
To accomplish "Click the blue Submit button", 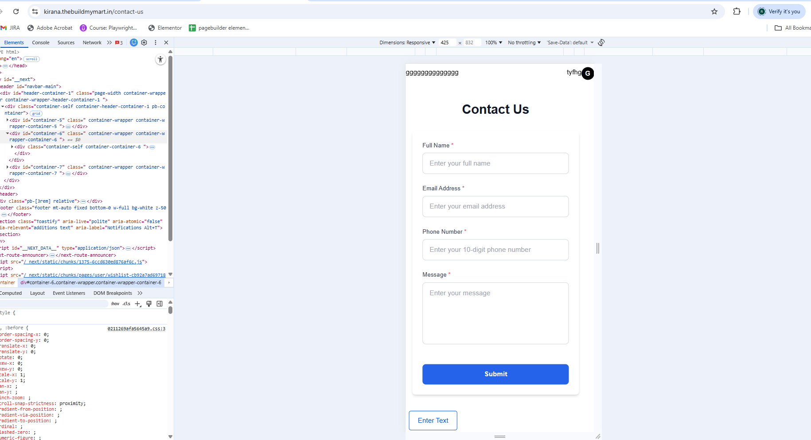I will [495, 374].
